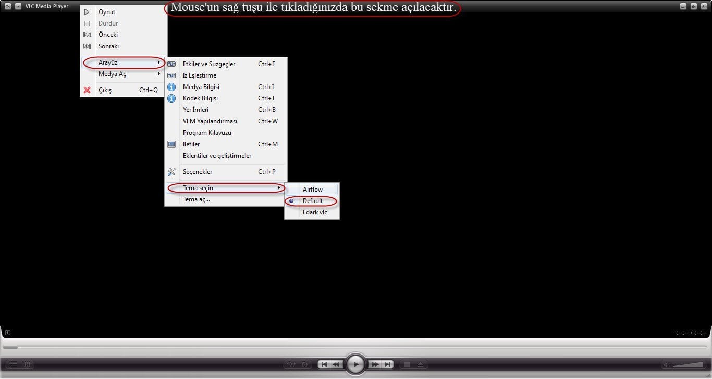Skip to the previous track in the control bar
712x379 pixels.
tap(324, 364)
